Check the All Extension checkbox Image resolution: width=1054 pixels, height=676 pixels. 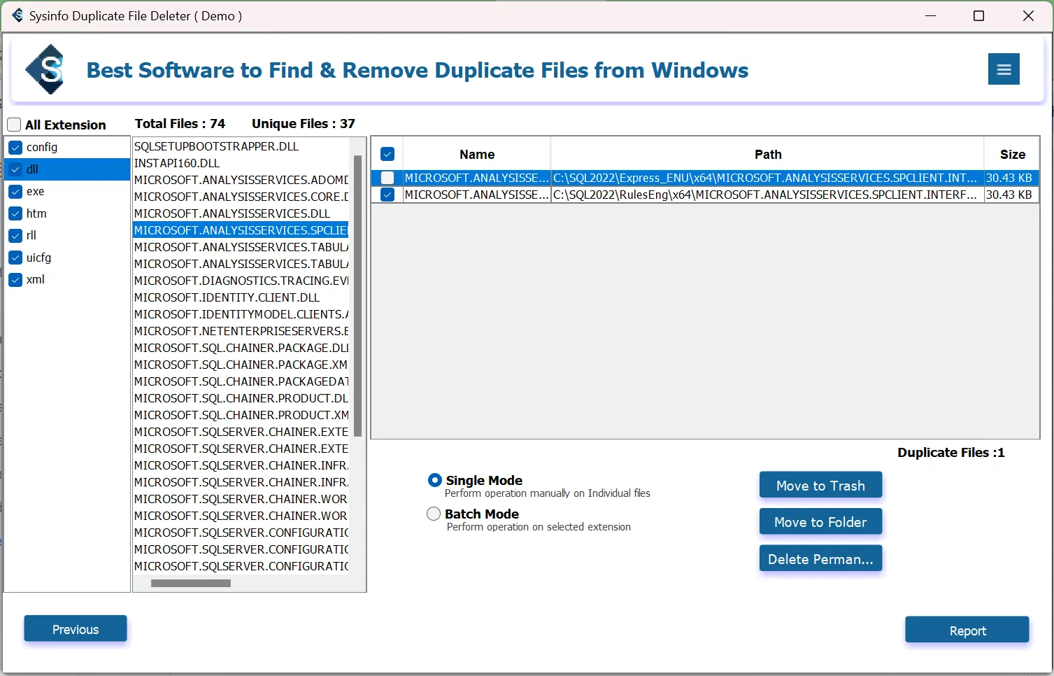15,125
